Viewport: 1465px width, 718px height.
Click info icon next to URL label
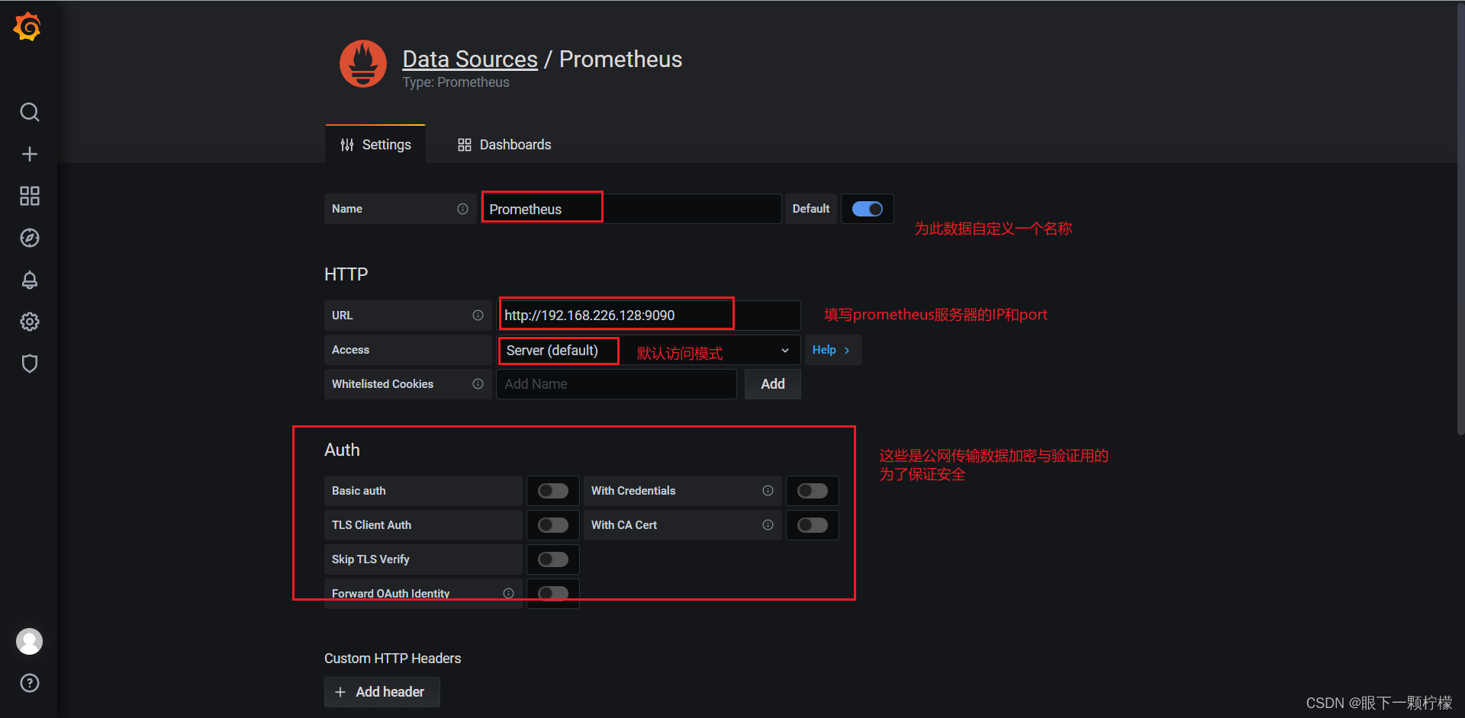[478, 316]
